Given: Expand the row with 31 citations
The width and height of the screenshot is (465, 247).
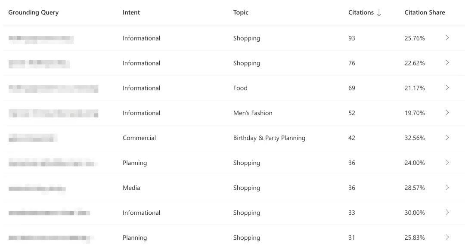Looking at the screenshot, I should [x=447, y=237].
